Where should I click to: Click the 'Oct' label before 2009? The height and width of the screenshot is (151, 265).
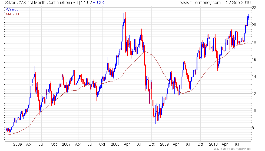[x=151, y=145]
